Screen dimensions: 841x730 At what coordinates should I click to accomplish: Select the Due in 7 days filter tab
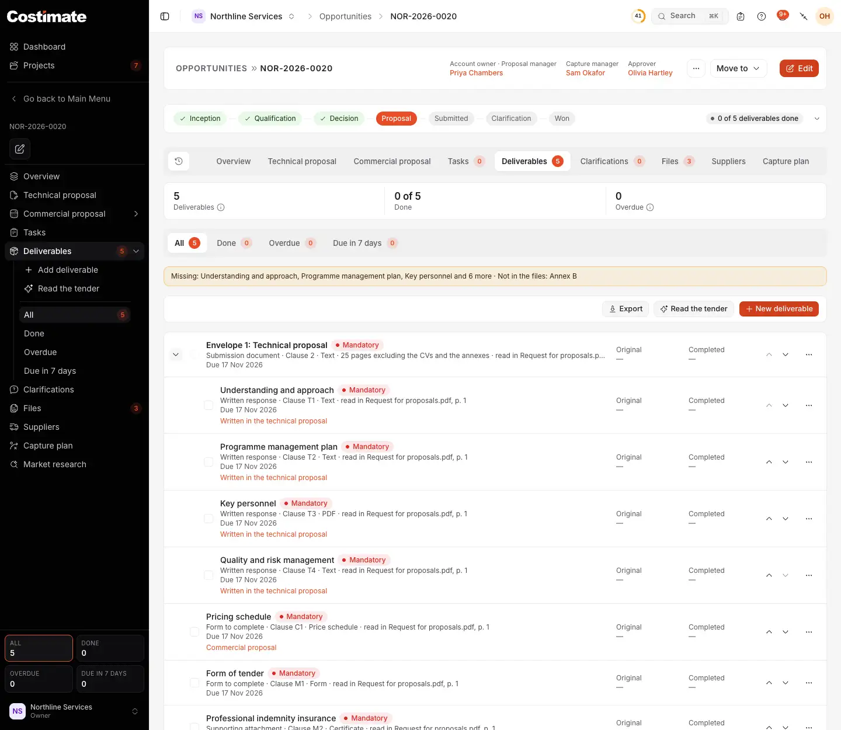365,243
